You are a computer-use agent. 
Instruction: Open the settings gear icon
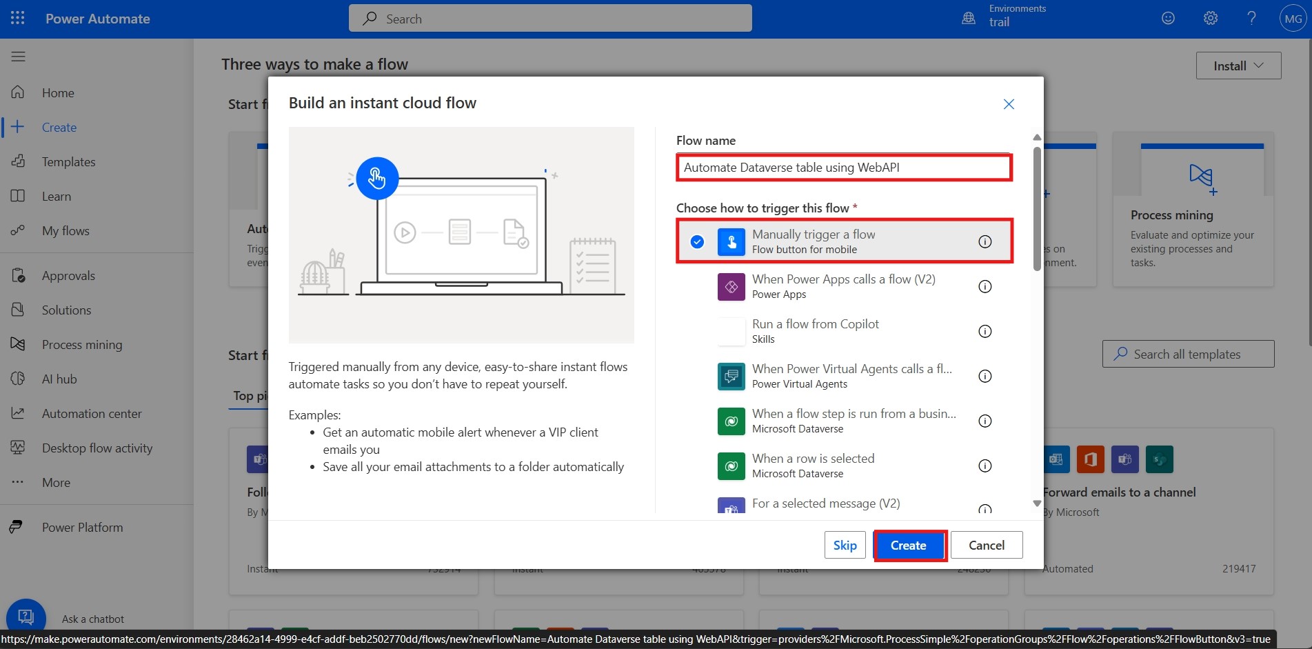tap(1211, 19)
